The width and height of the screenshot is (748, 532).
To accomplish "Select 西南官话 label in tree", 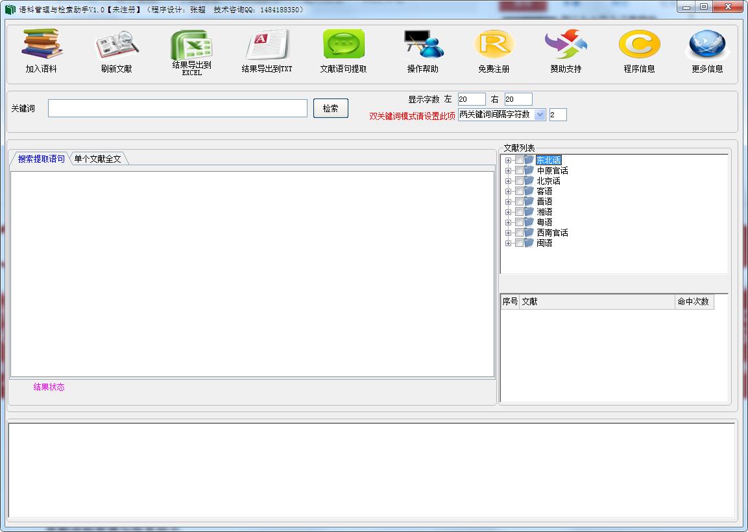I will (553, 233).
